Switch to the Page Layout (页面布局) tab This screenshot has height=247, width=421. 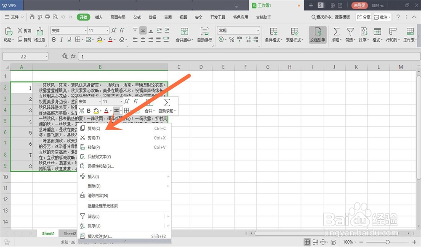[x=118, y=17]
